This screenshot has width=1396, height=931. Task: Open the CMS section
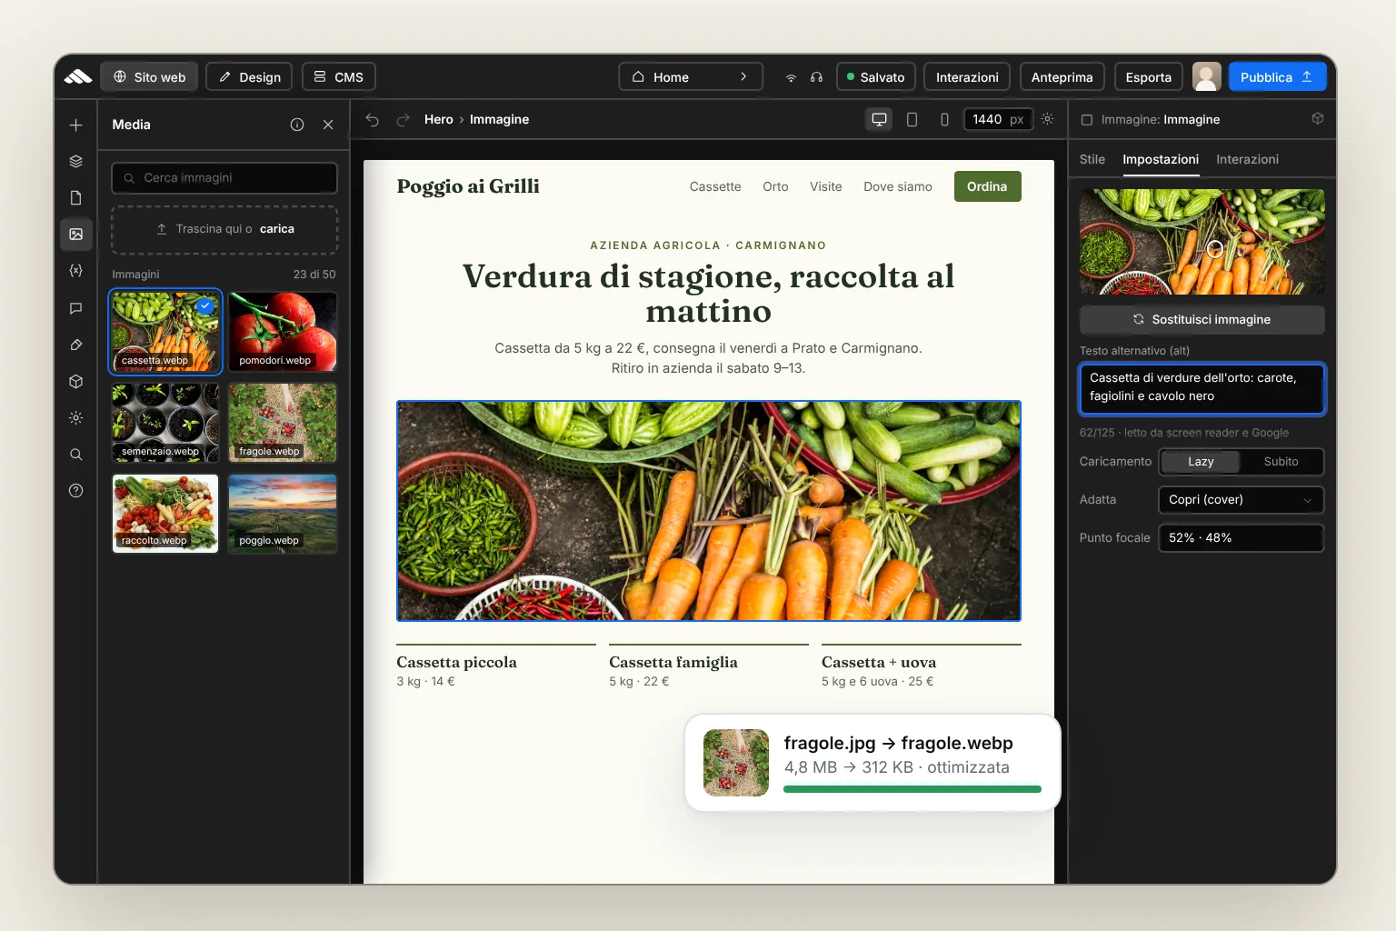[x=339, y=77]
